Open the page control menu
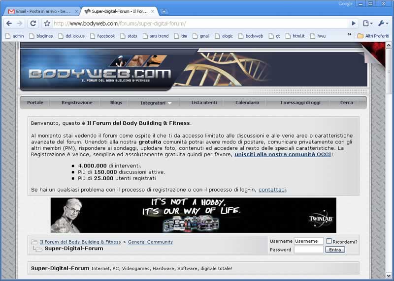The width and height of the screenshot is (394, 281). pyautogui.click(x=367, y=23)
